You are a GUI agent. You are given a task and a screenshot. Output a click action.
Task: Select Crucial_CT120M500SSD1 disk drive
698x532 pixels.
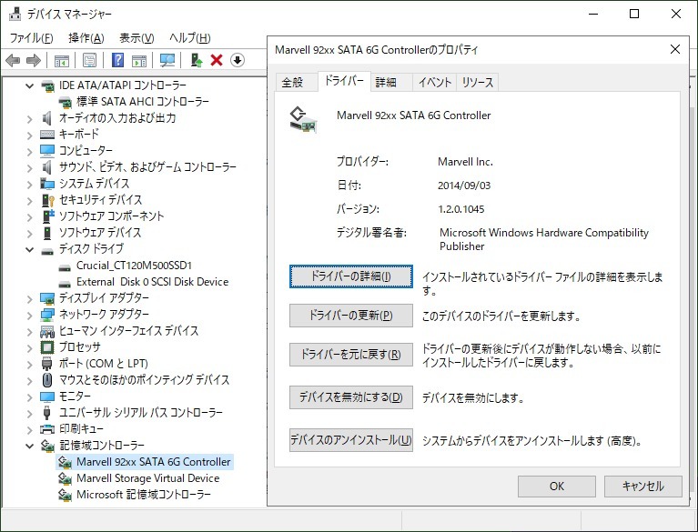point(134,266)
